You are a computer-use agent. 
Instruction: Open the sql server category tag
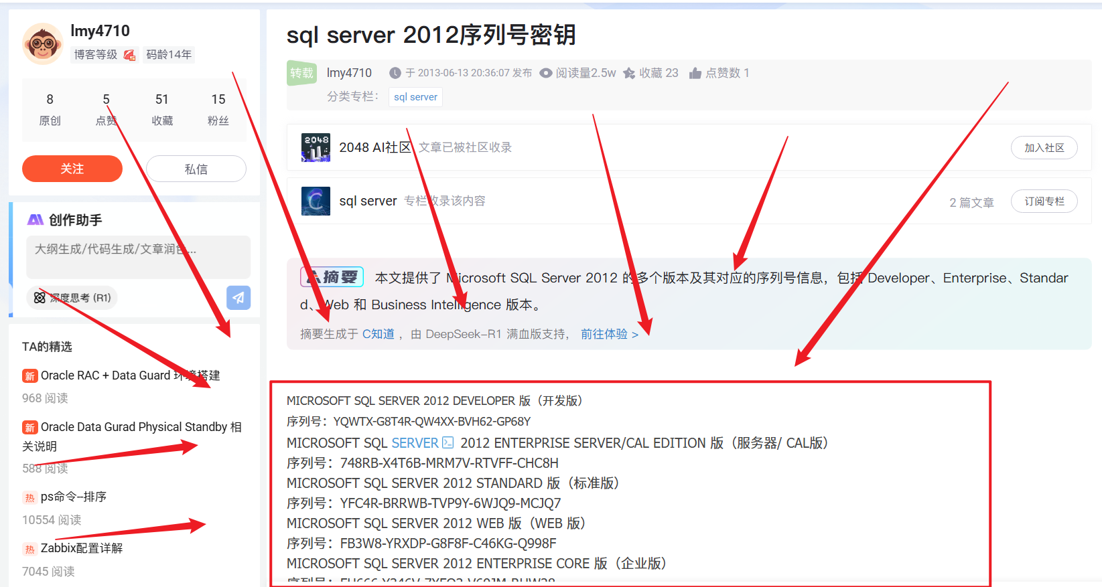pos(415,97)
